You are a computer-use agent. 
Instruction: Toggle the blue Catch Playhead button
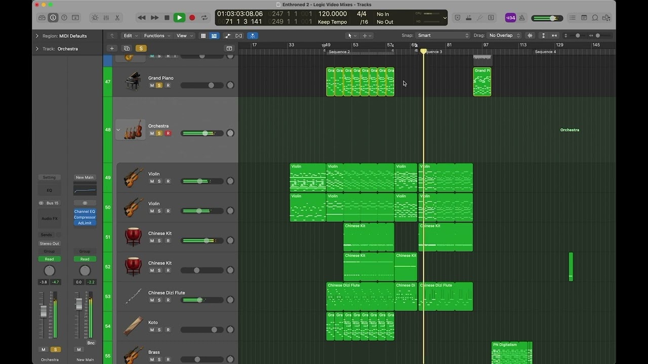pos(252,36)
